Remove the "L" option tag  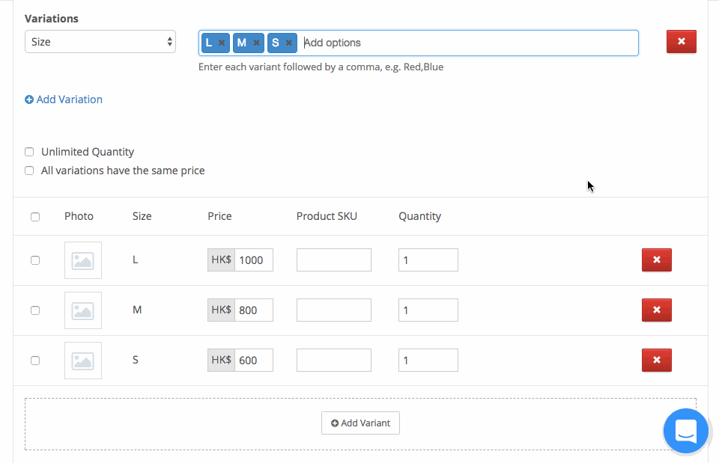tap(222, 43)
